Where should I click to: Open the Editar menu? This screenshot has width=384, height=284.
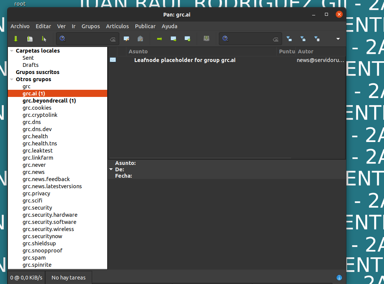pos(43,26)
